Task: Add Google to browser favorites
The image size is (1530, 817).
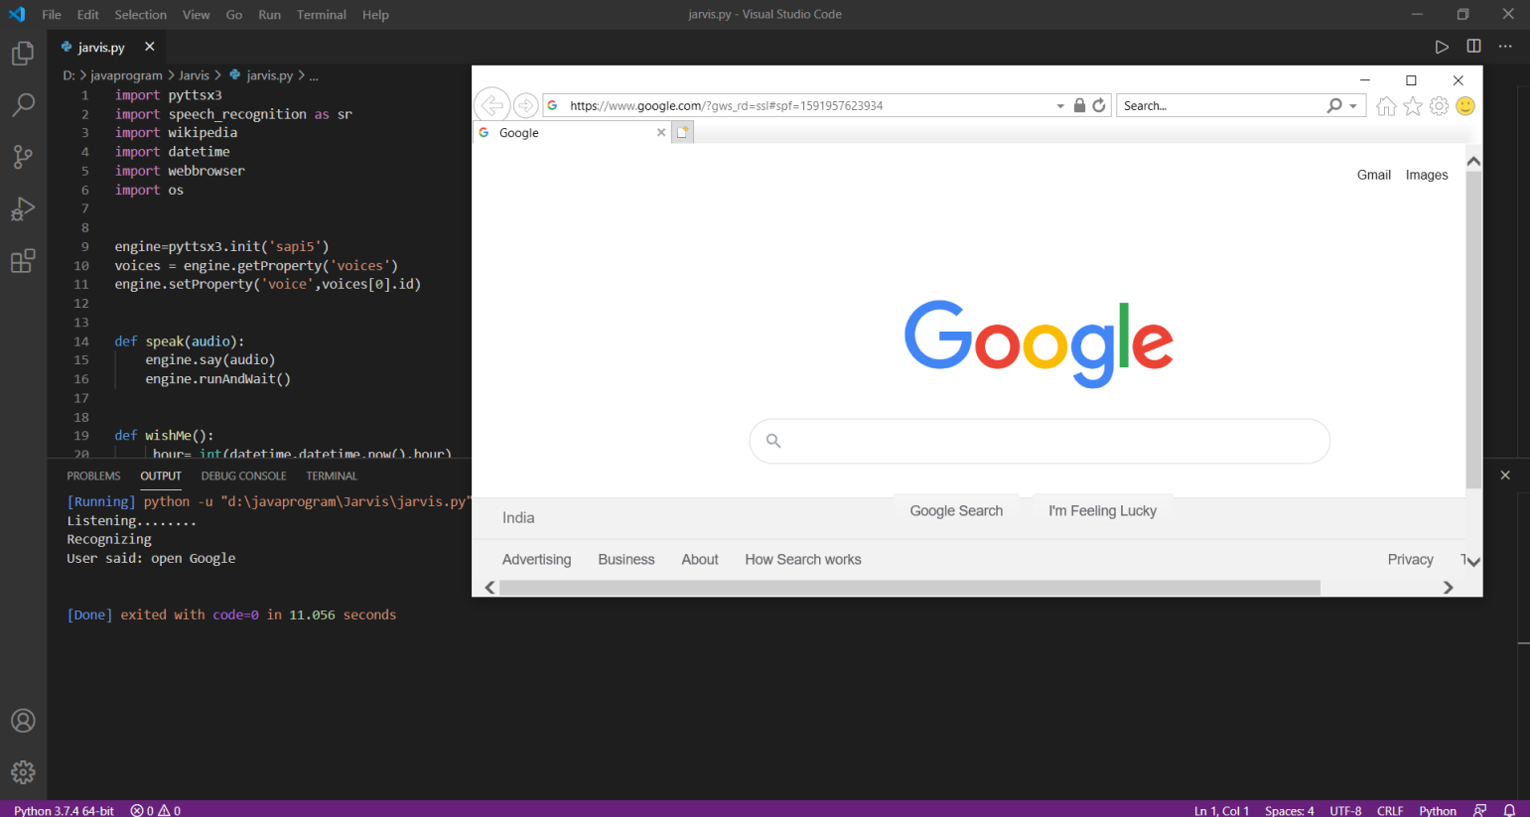Action: click(x=1413, y=105)
